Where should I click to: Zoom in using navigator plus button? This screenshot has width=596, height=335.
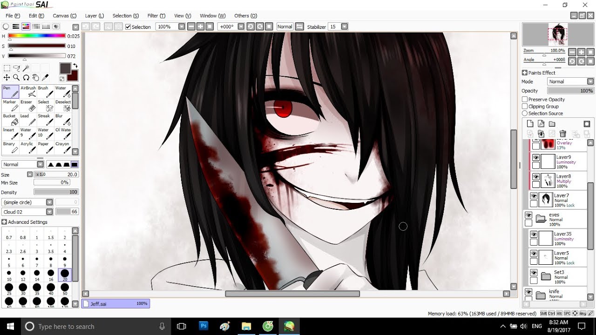point(581,53)
